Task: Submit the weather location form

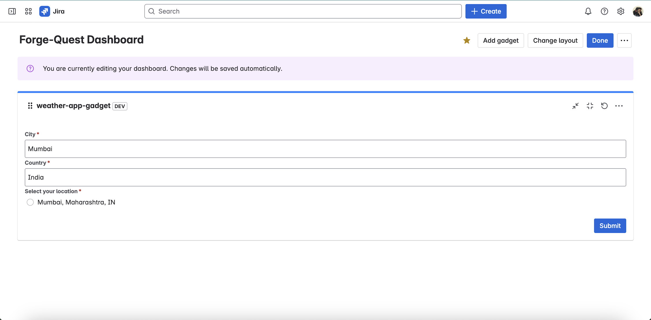Action: click(610, 226)
